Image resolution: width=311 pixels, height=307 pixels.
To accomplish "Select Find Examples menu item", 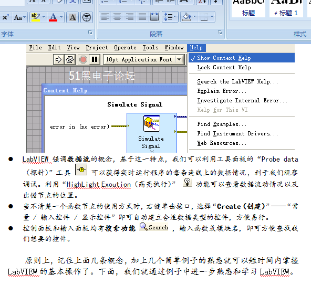I will 241,124.
